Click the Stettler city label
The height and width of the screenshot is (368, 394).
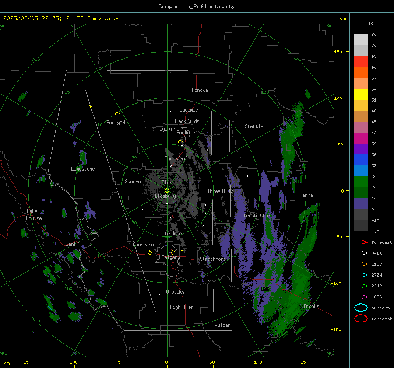pyautogui.click(x=255, y=126)
